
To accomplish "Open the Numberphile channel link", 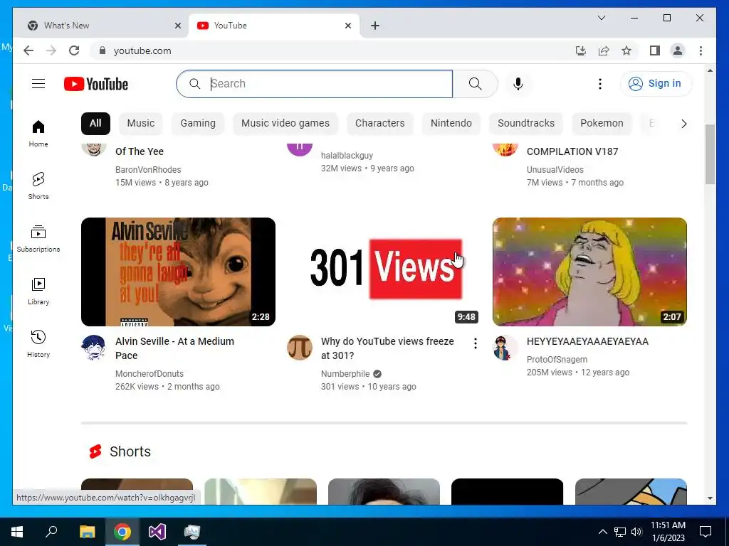I will click(345, 374).
